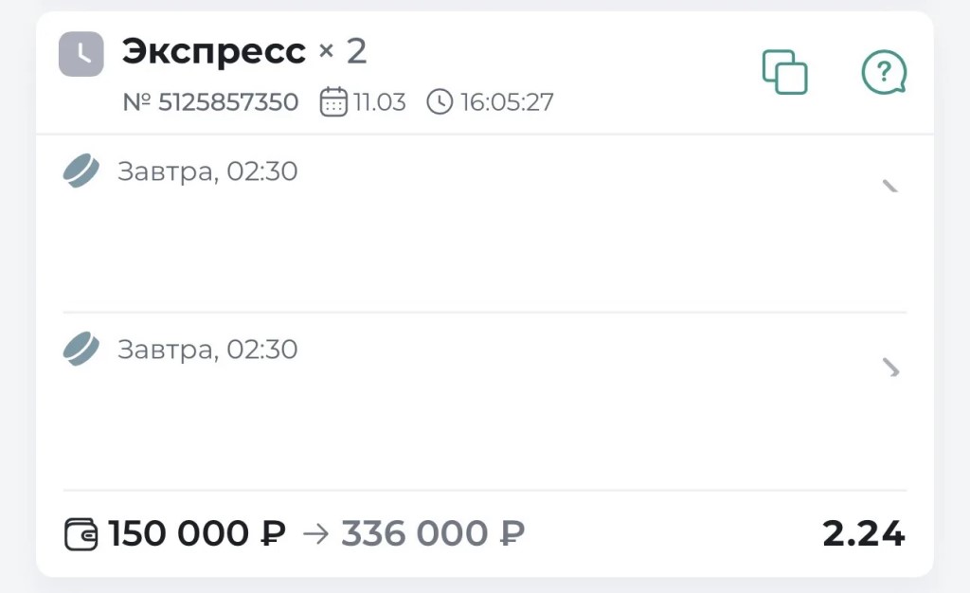Click the bet time 16:05:27
The height and width of the screenshot is (593, 970).
tap(507, 101)
